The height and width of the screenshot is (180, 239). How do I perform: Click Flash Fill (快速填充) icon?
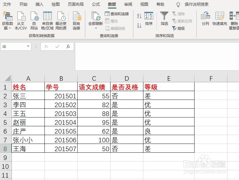point(220,19)
